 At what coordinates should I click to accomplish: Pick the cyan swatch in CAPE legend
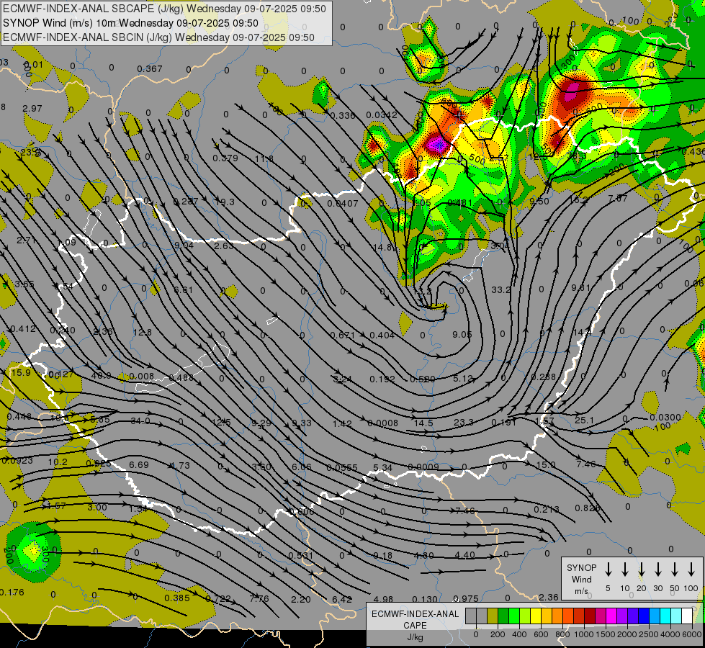click(x=665, y=616)
